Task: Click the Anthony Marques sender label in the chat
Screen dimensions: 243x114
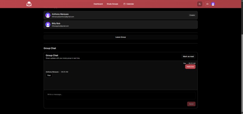Action: pyautogui.click(x=52, y=72)
